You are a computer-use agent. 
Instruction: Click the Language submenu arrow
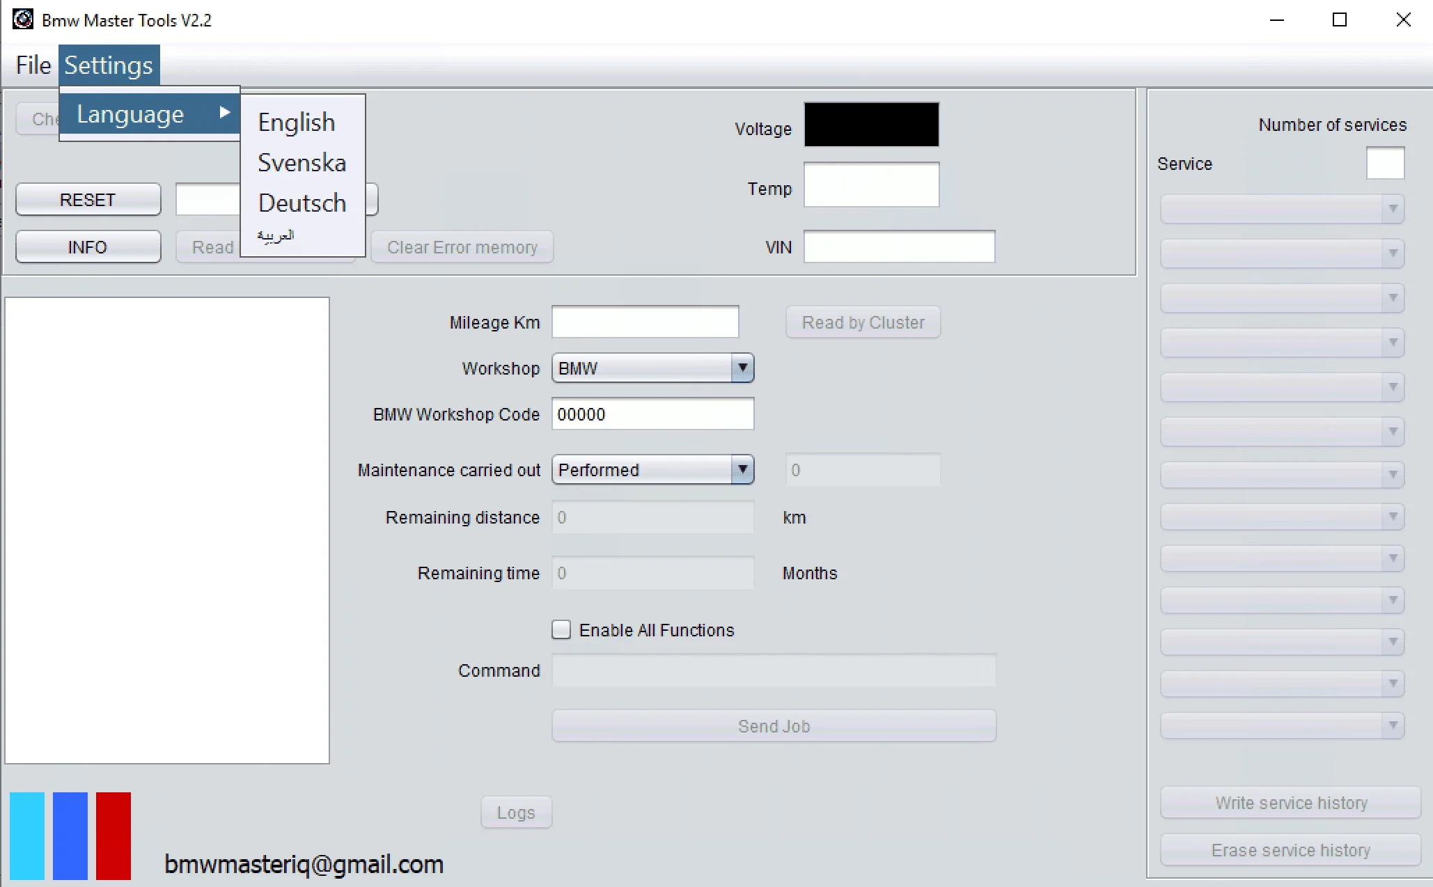225,112
